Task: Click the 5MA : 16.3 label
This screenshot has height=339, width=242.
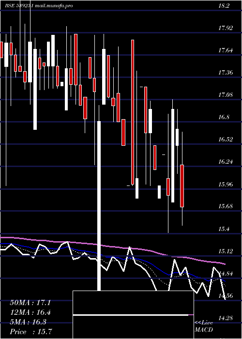Action: click(x=28, y=322)
